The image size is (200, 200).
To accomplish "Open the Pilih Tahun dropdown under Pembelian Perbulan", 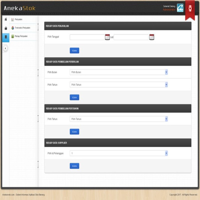I will (119, 84).
